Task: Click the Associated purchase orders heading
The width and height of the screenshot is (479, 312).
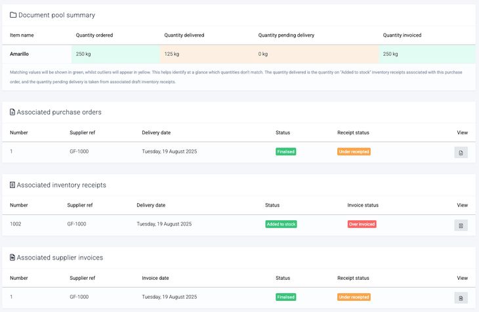Action: (x=59, y=112)
